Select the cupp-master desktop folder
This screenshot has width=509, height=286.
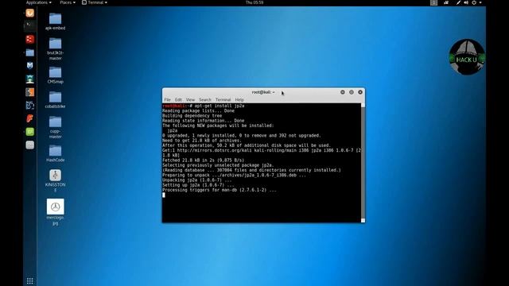[55, 127]
